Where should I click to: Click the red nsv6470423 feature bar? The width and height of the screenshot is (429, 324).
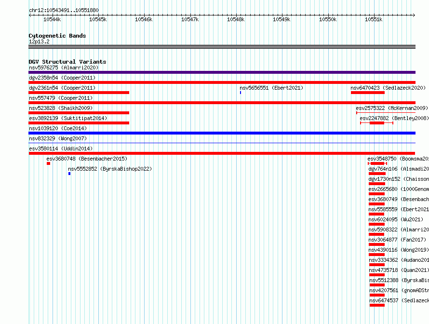pos(368,93)
